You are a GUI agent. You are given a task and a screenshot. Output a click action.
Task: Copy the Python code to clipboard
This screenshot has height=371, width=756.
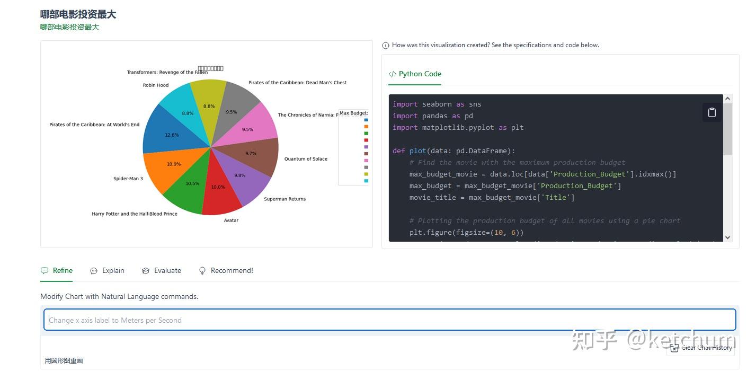click(711, 112)
